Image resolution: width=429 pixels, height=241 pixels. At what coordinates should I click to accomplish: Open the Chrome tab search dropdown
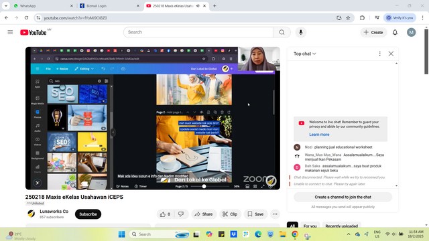click(x=6, y=6)
